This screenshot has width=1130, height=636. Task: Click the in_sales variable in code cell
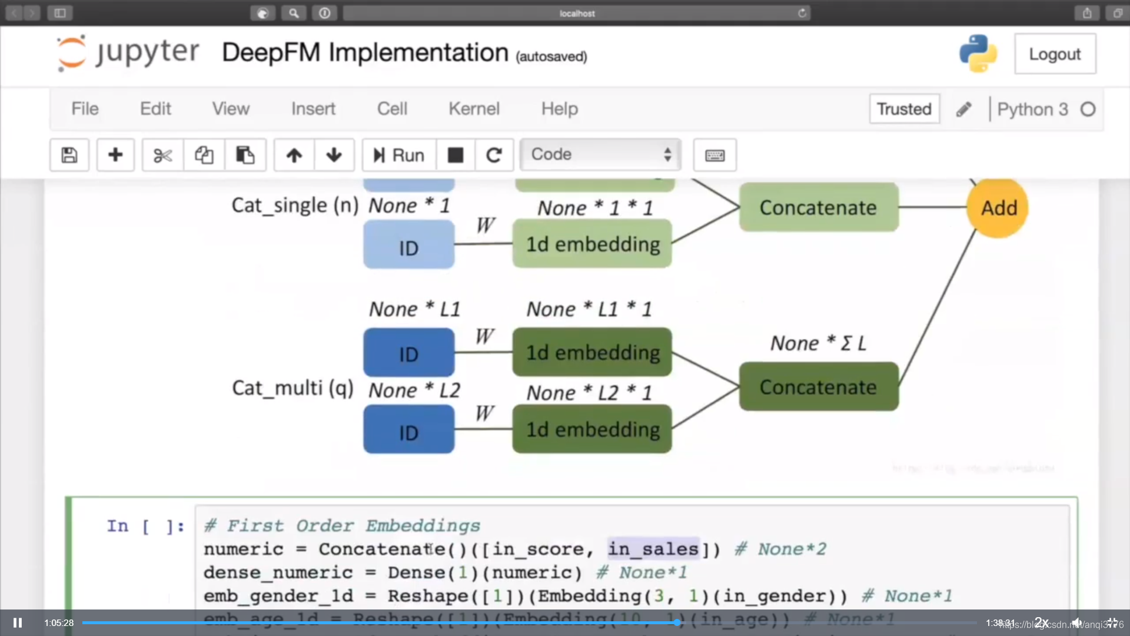pos(652,549)
